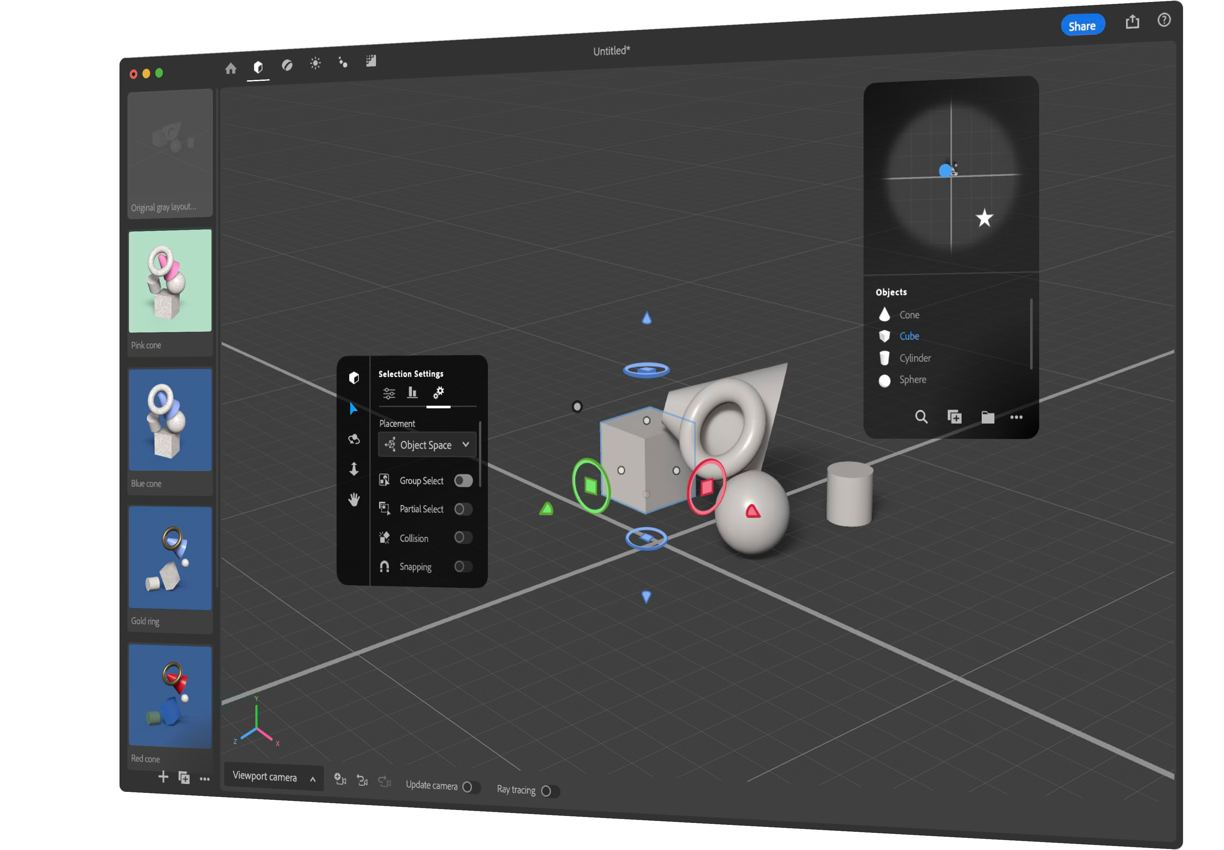The image size is (1224, 850).
Task: Disable the Group Select toggle
Action: click(x=463, y=480)
